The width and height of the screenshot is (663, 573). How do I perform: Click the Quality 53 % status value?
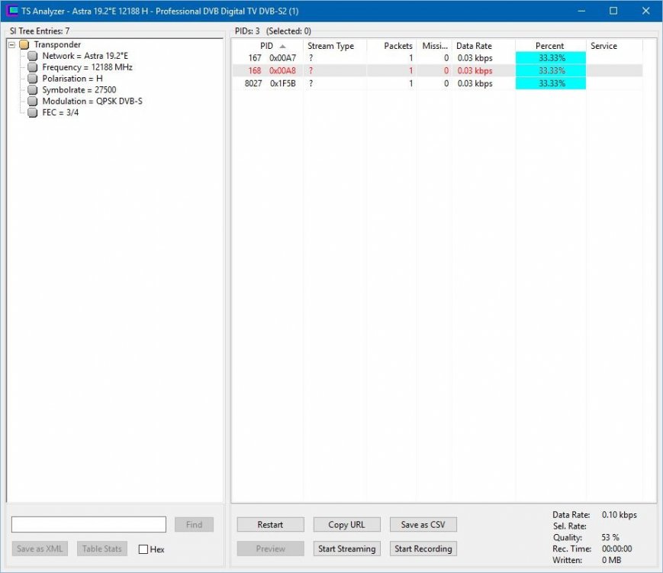[x=610, y=537]
